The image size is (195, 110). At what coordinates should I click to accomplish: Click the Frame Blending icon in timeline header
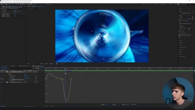(x=38, y=68)
